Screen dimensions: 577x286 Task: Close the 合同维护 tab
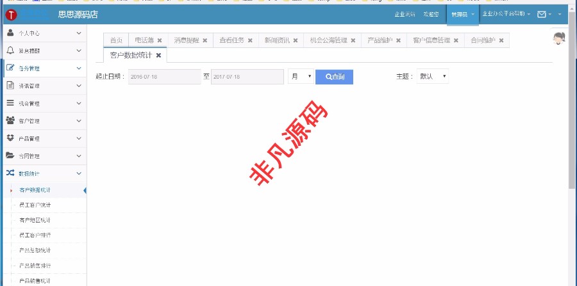[501, 40]
